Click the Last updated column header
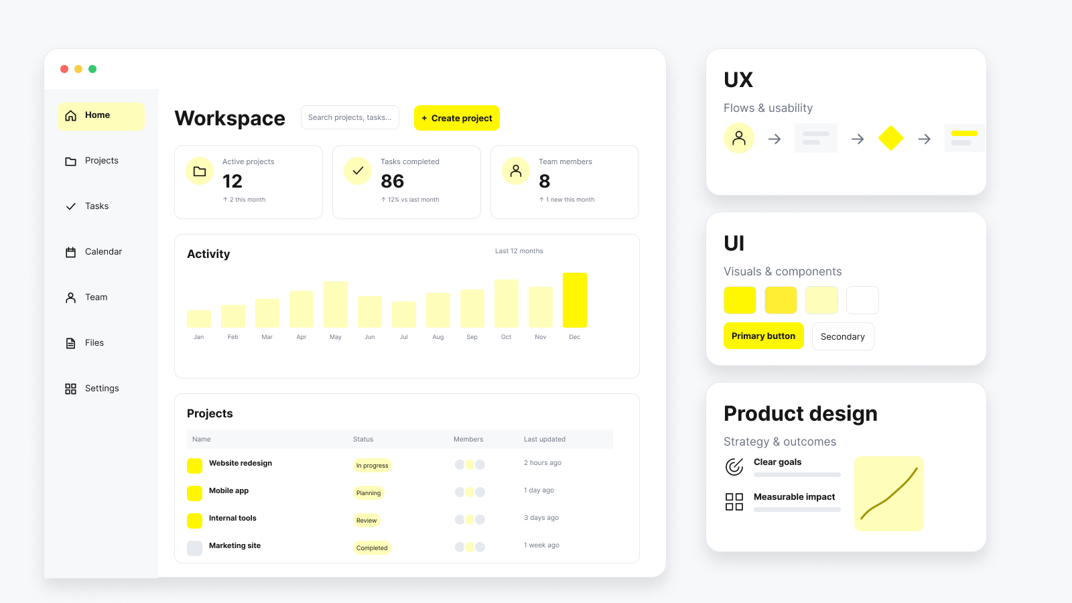1072x603 pixels. coord(545,440)
